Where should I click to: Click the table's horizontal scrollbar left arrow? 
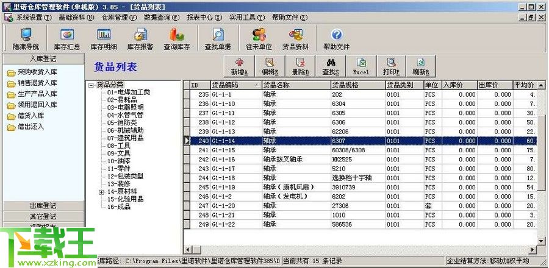coord(188,250)
